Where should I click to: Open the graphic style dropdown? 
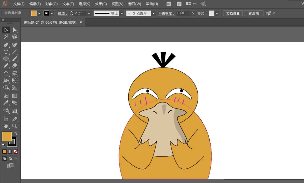(x=217, y=13)
